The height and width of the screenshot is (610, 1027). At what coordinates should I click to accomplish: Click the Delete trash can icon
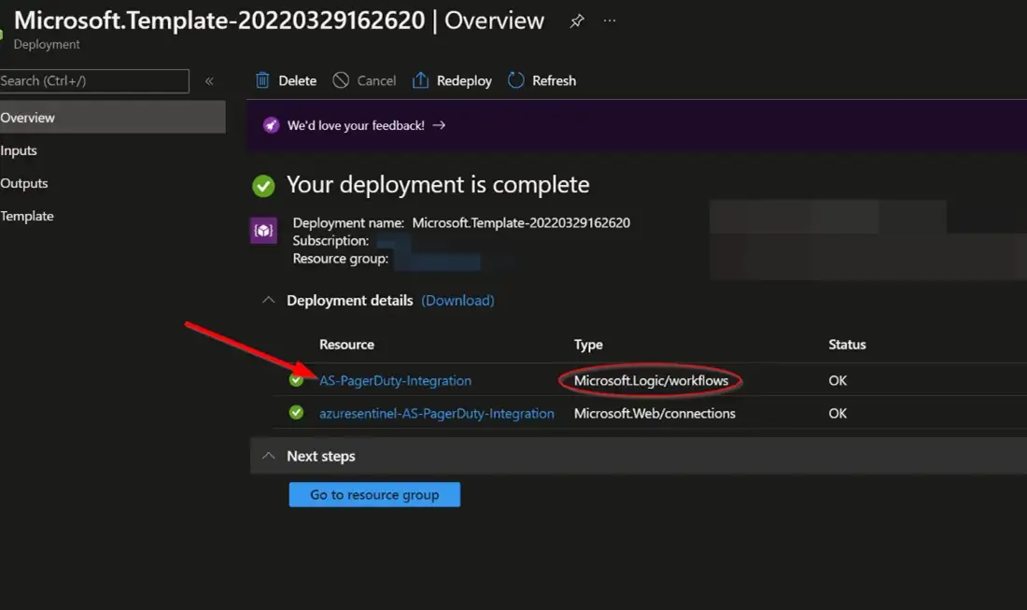(263, 80)
